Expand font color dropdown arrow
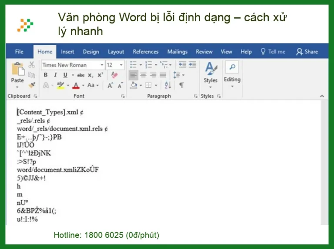The height and width of the screenshot is (249, 334). pos(83,86)
